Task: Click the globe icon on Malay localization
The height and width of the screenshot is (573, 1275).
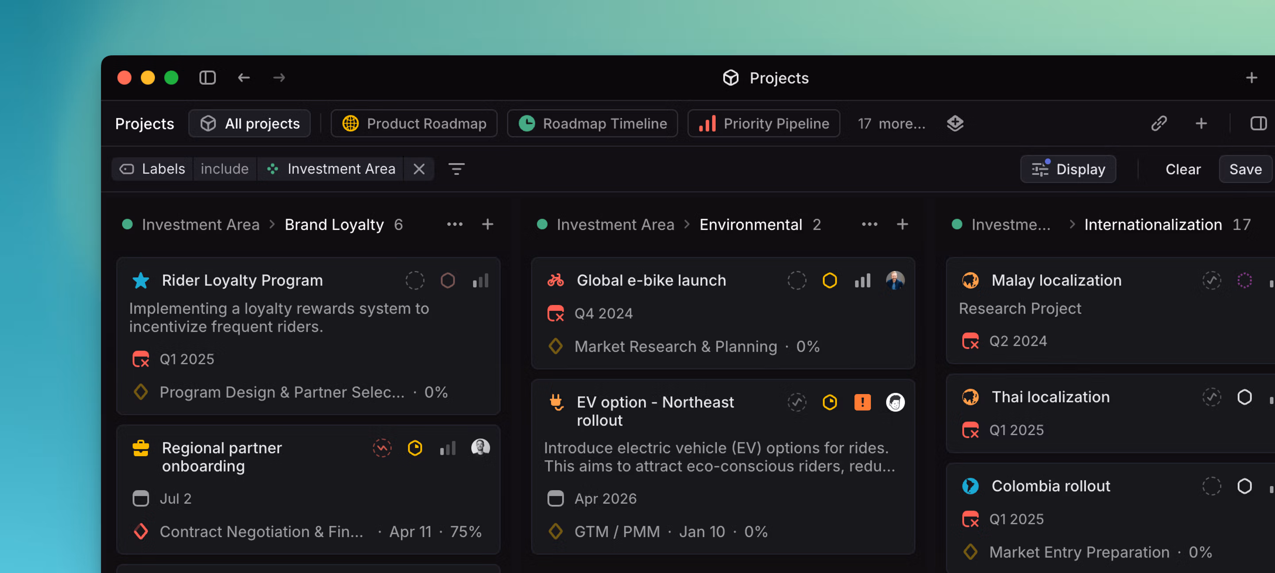Action: (x=970, y=280)
